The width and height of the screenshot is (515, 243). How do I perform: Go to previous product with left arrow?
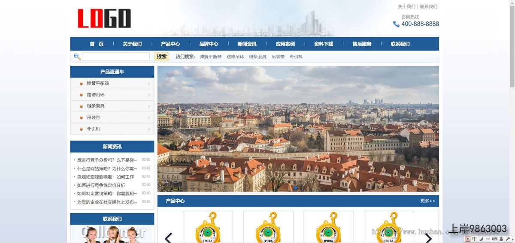click(x=168, y=238)
